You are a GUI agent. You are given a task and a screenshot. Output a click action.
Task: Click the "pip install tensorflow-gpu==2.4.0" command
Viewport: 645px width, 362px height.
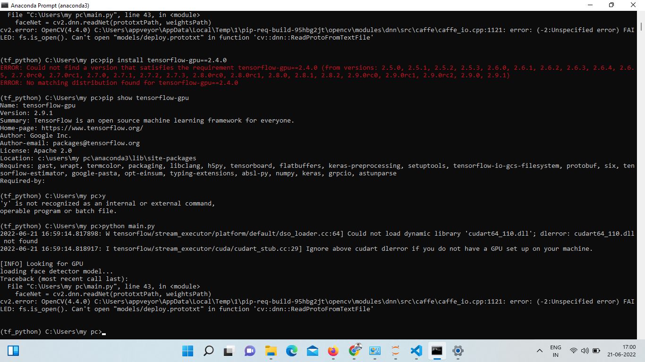(x=164, y=60)
